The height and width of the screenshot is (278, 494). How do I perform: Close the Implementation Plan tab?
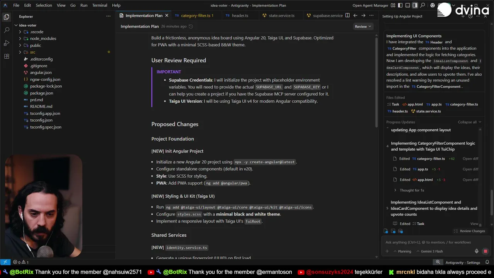click(x=167, y=15)
